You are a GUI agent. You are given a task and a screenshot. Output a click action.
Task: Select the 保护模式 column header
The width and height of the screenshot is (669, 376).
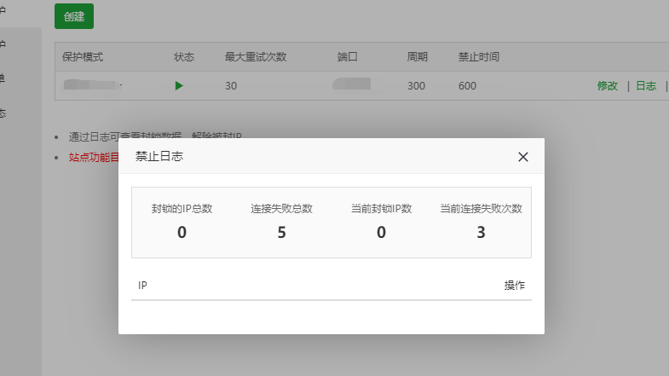pos(83,57)
